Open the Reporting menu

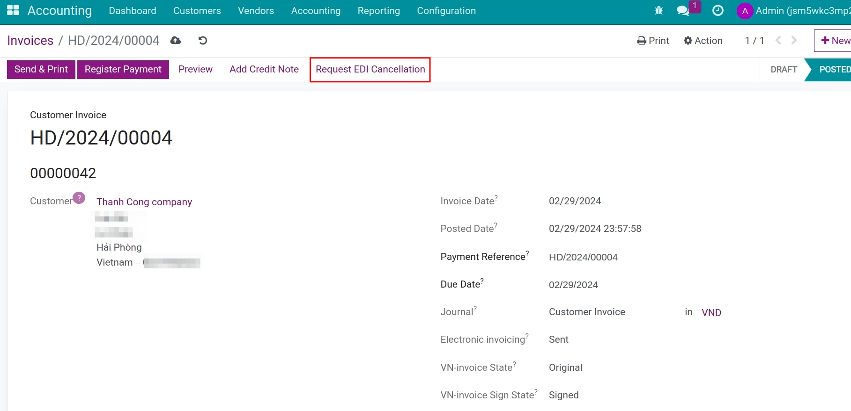[379, 11]
